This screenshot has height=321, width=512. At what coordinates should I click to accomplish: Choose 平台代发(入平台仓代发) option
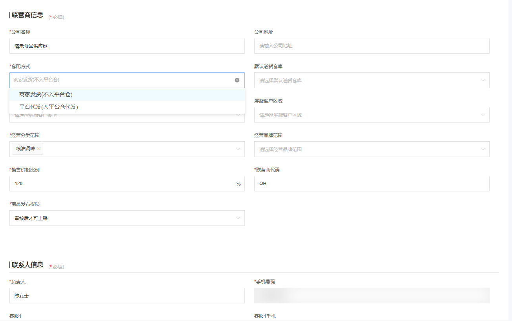[127, 107]
